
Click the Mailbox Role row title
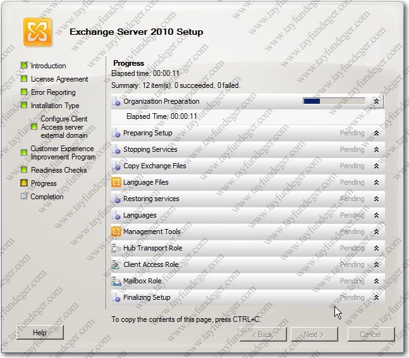[x=142, y=281]
